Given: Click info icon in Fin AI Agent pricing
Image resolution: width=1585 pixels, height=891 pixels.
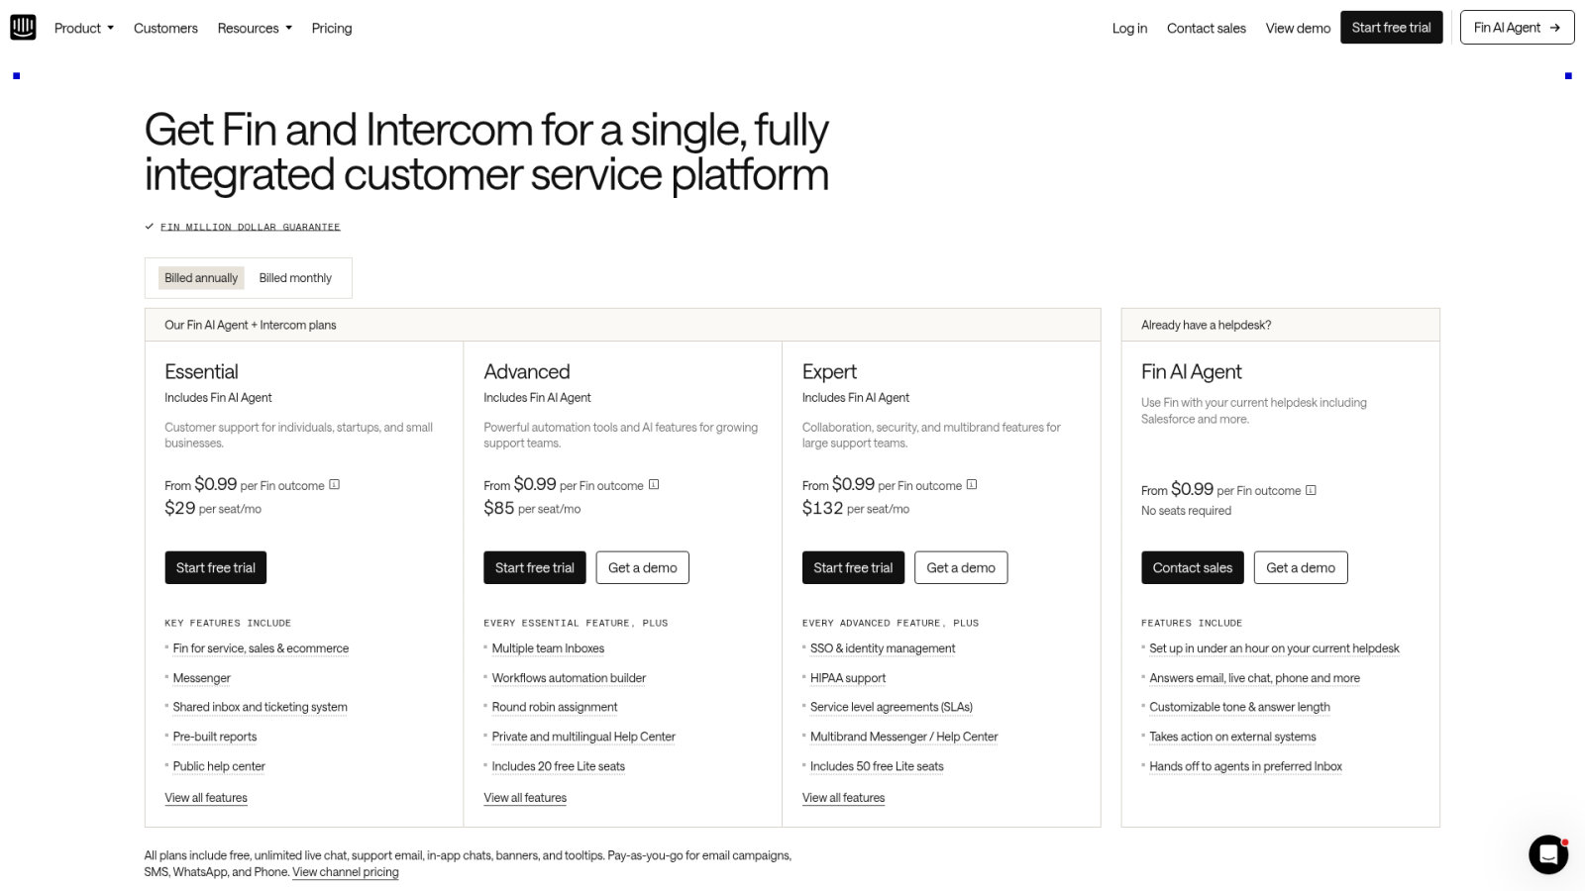Looking at the screenshot, I should tap(1311, 490).
